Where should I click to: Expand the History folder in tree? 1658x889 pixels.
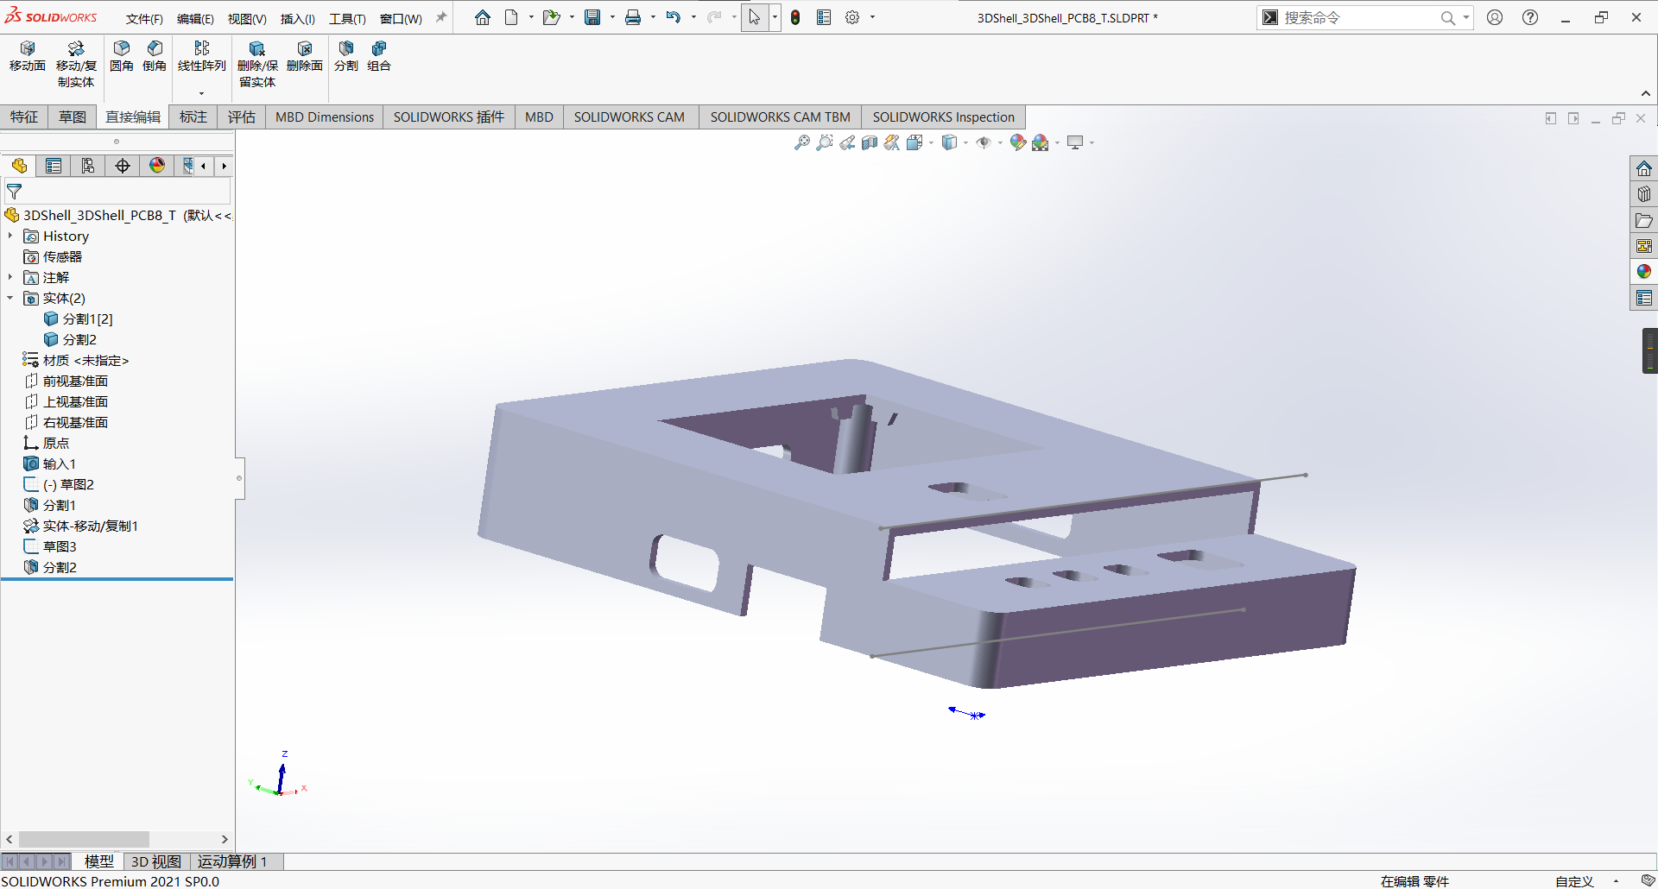(x=10, y=236)
